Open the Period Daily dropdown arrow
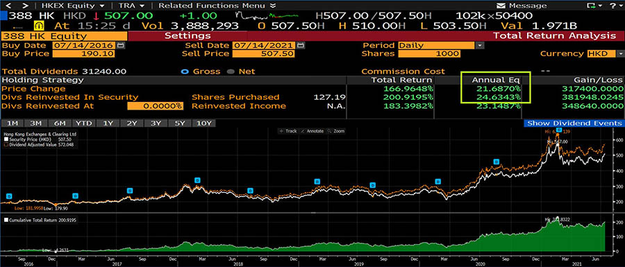This screenshot has width=625, height=267. click(479, 45)
